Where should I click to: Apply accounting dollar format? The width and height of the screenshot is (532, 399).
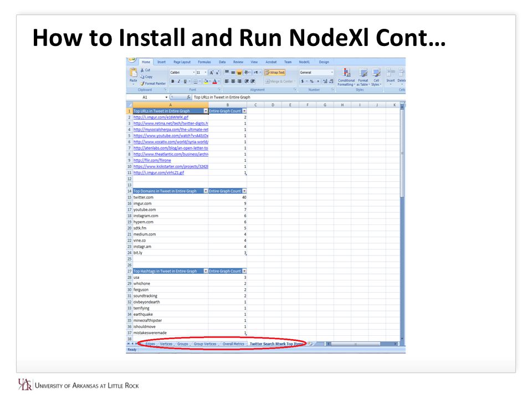(x=303, y=81)
